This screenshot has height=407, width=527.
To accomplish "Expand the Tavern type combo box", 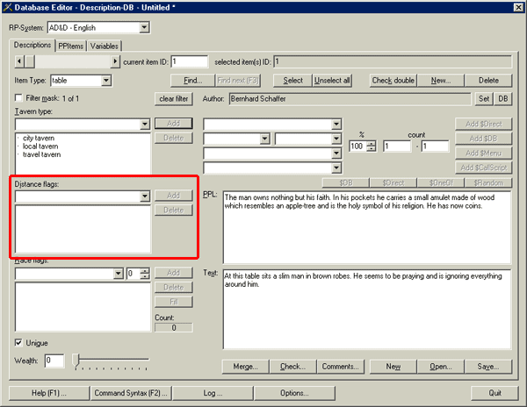I will (145, 125).
